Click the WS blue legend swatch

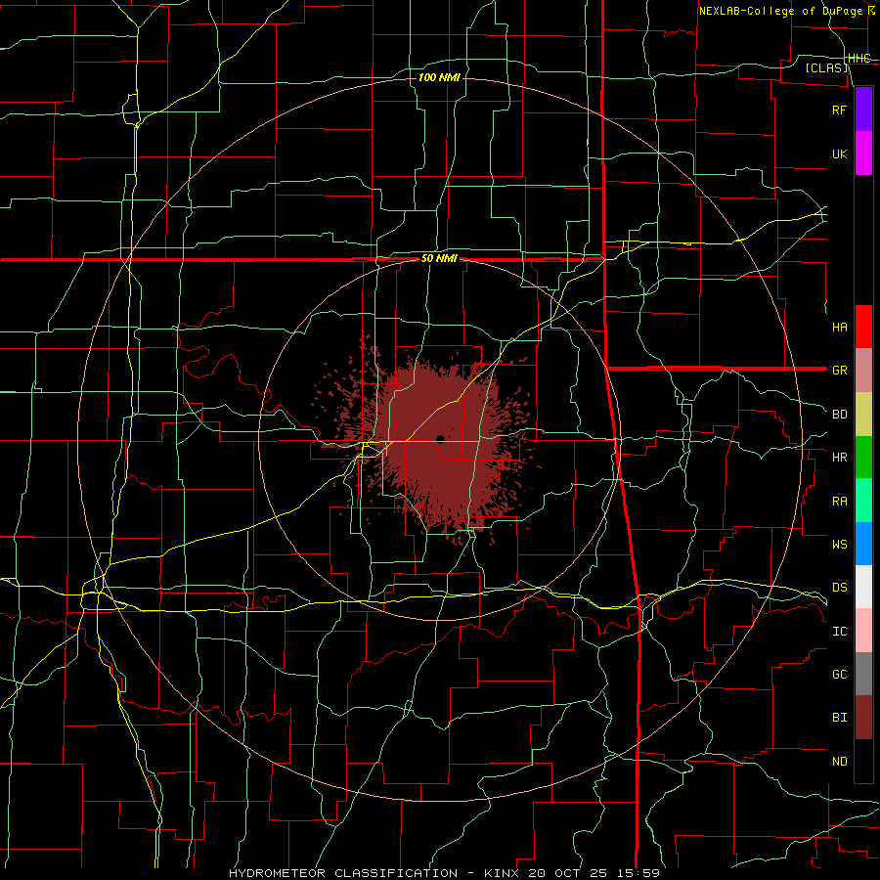pyautogui.click(x=863, y=544)
